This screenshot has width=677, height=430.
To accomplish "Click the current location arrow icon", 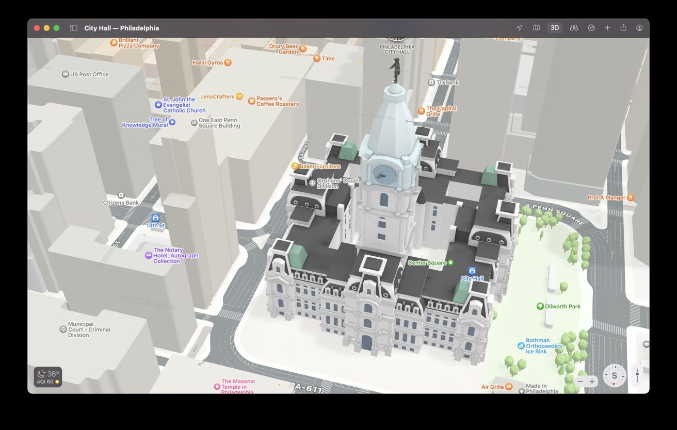I will (x=519, y=28).
